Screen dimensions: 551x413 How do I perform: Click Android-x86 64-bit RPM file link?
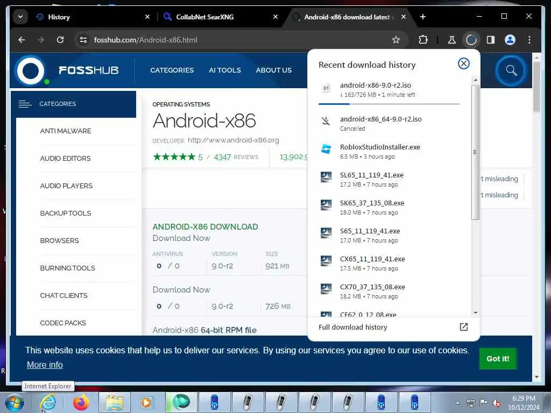point(204,330)
